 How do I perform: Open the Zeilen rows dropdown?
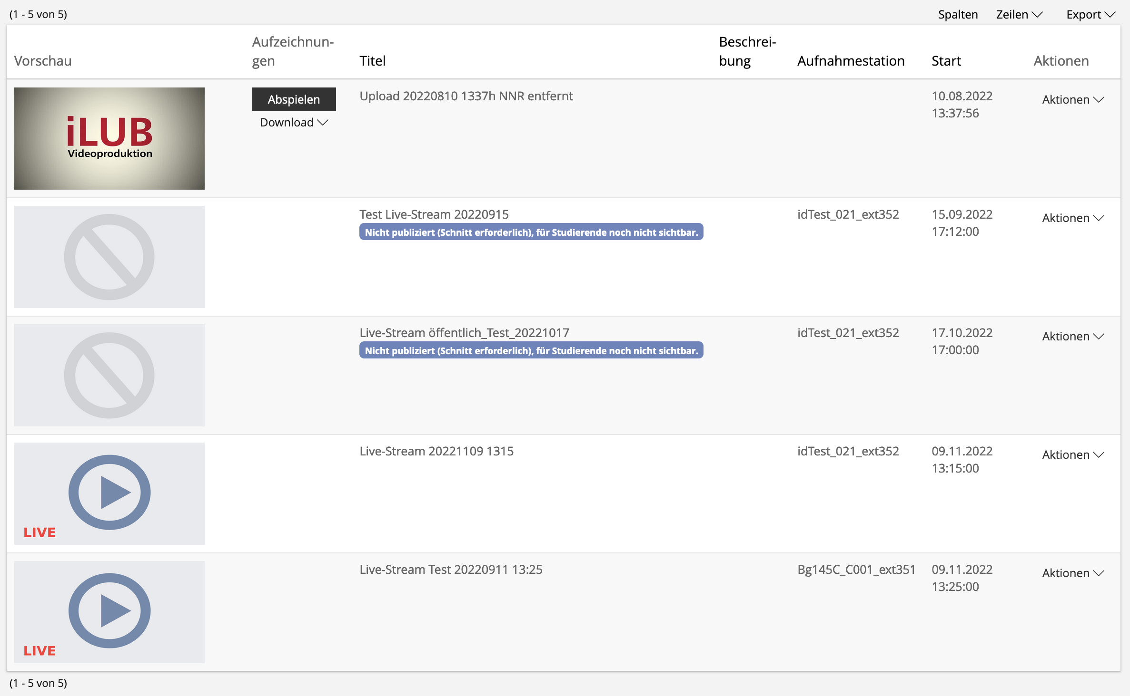coord(1019,14)
